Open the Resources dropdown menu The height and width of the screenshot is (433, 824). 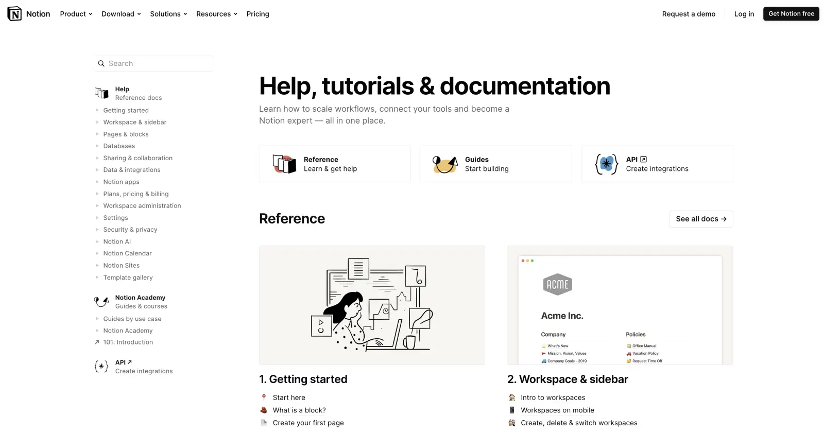(x=217, y=14)
